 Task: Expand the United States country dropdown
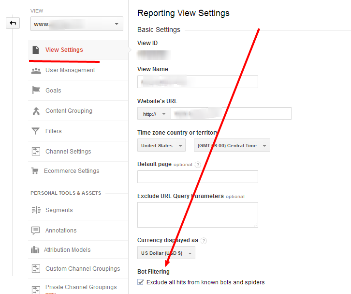pos(161,145)
